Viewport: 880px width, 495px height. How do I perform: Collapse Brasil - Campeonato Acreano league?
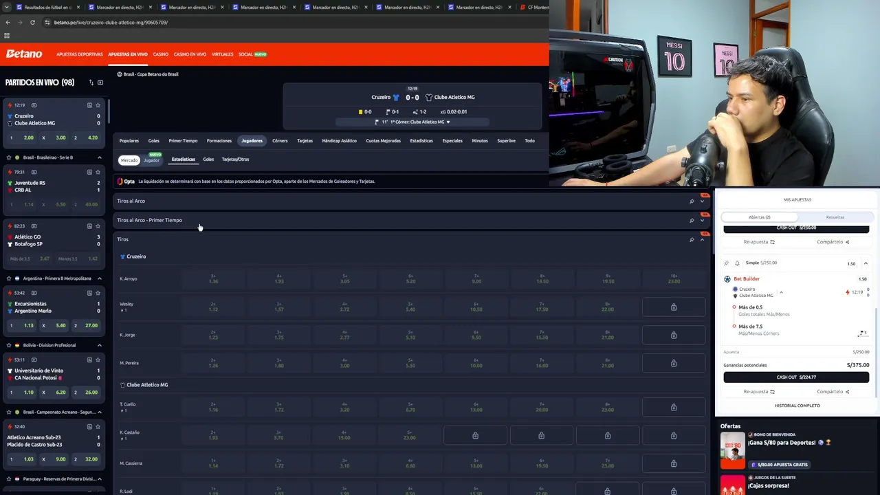tap(99, 412)
